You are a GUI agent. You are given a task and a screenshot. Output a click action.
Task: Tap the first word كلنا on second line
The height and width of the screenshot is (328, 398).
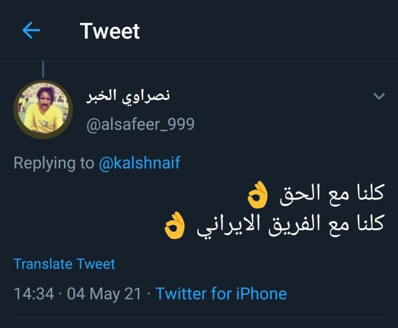[x=367, y=224]
